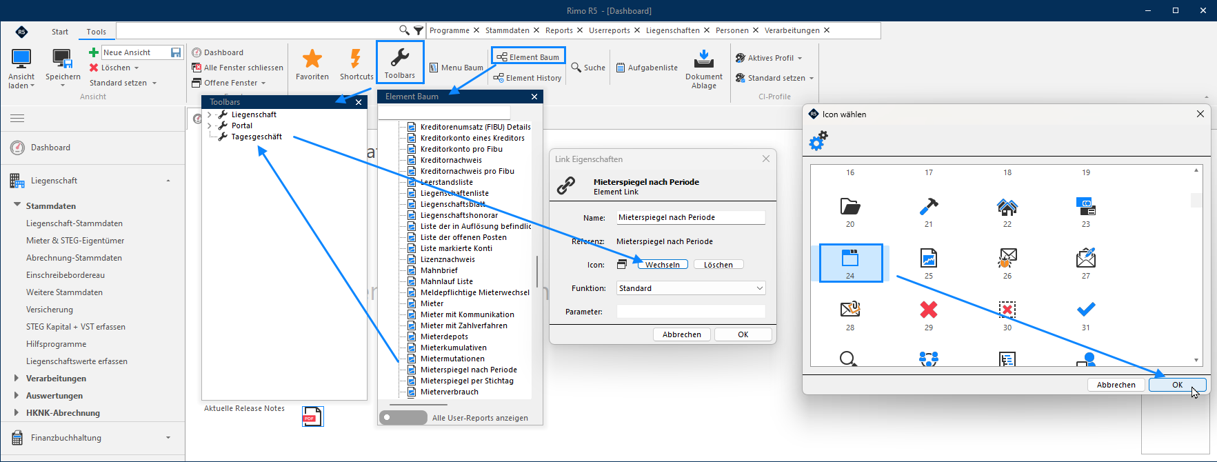Select icon number 25 image document
Screen dimensions: 1217x462
[x=929, y=258]
